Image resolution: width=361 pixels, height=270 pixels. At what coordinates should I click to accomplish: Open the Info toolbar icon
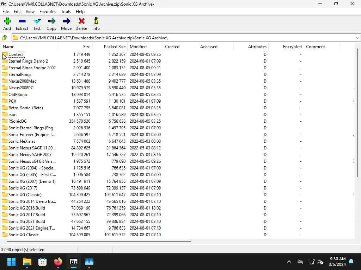[x=96, y=24]
